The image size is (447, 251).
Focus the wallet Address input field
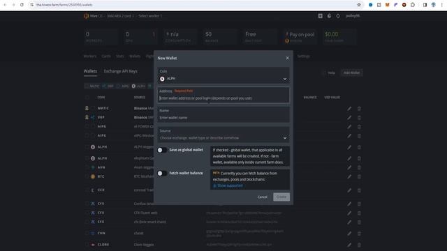click(223, 95)
